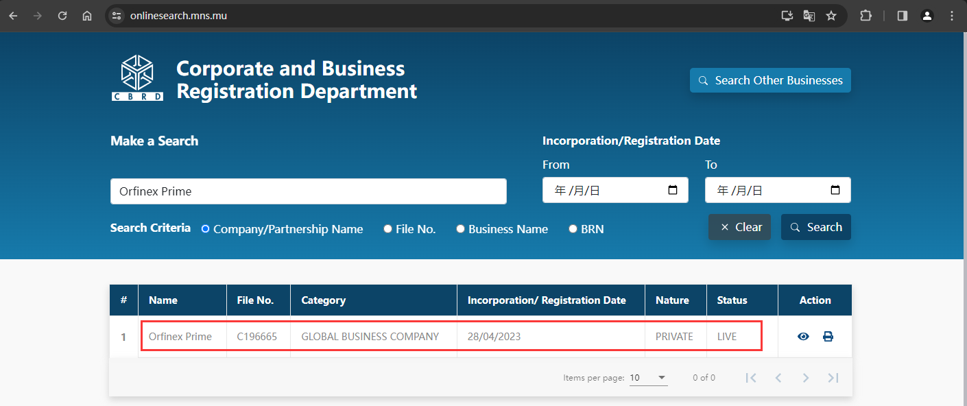Open the browser home page
This screenshot has height=406, width=967.
click(87, 16)
